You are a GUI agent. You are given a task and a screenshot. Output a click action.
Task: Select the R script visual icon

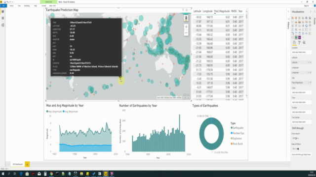coord(303,33)
